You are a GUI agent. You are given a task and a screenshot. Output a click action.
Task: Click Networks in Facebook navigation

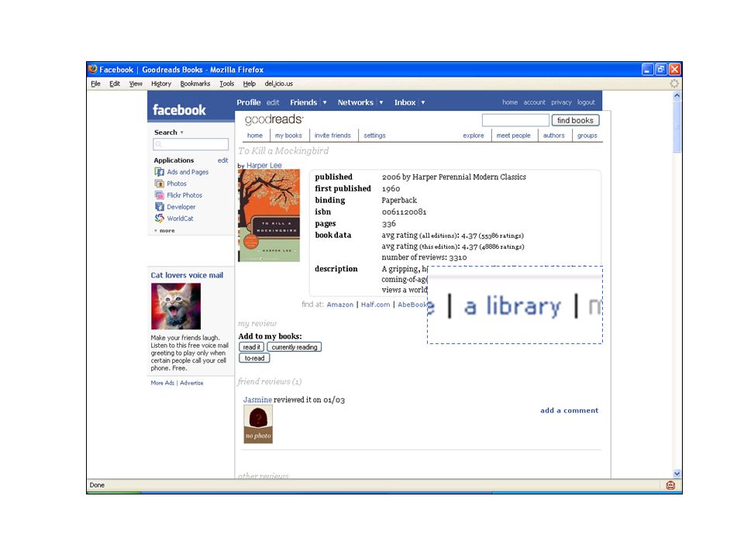[356, 102]
